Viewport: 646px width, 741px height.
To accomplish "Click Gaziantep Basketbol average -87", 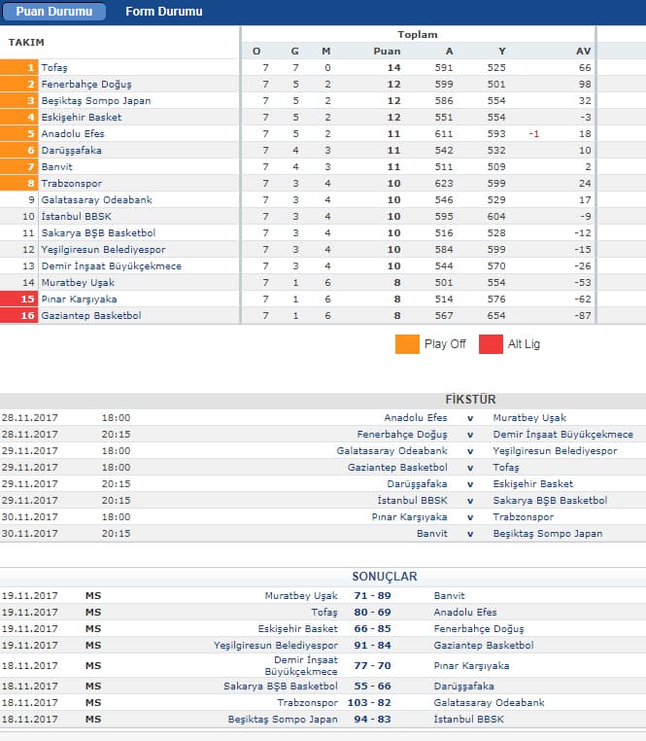I will (x=583, y=316).
